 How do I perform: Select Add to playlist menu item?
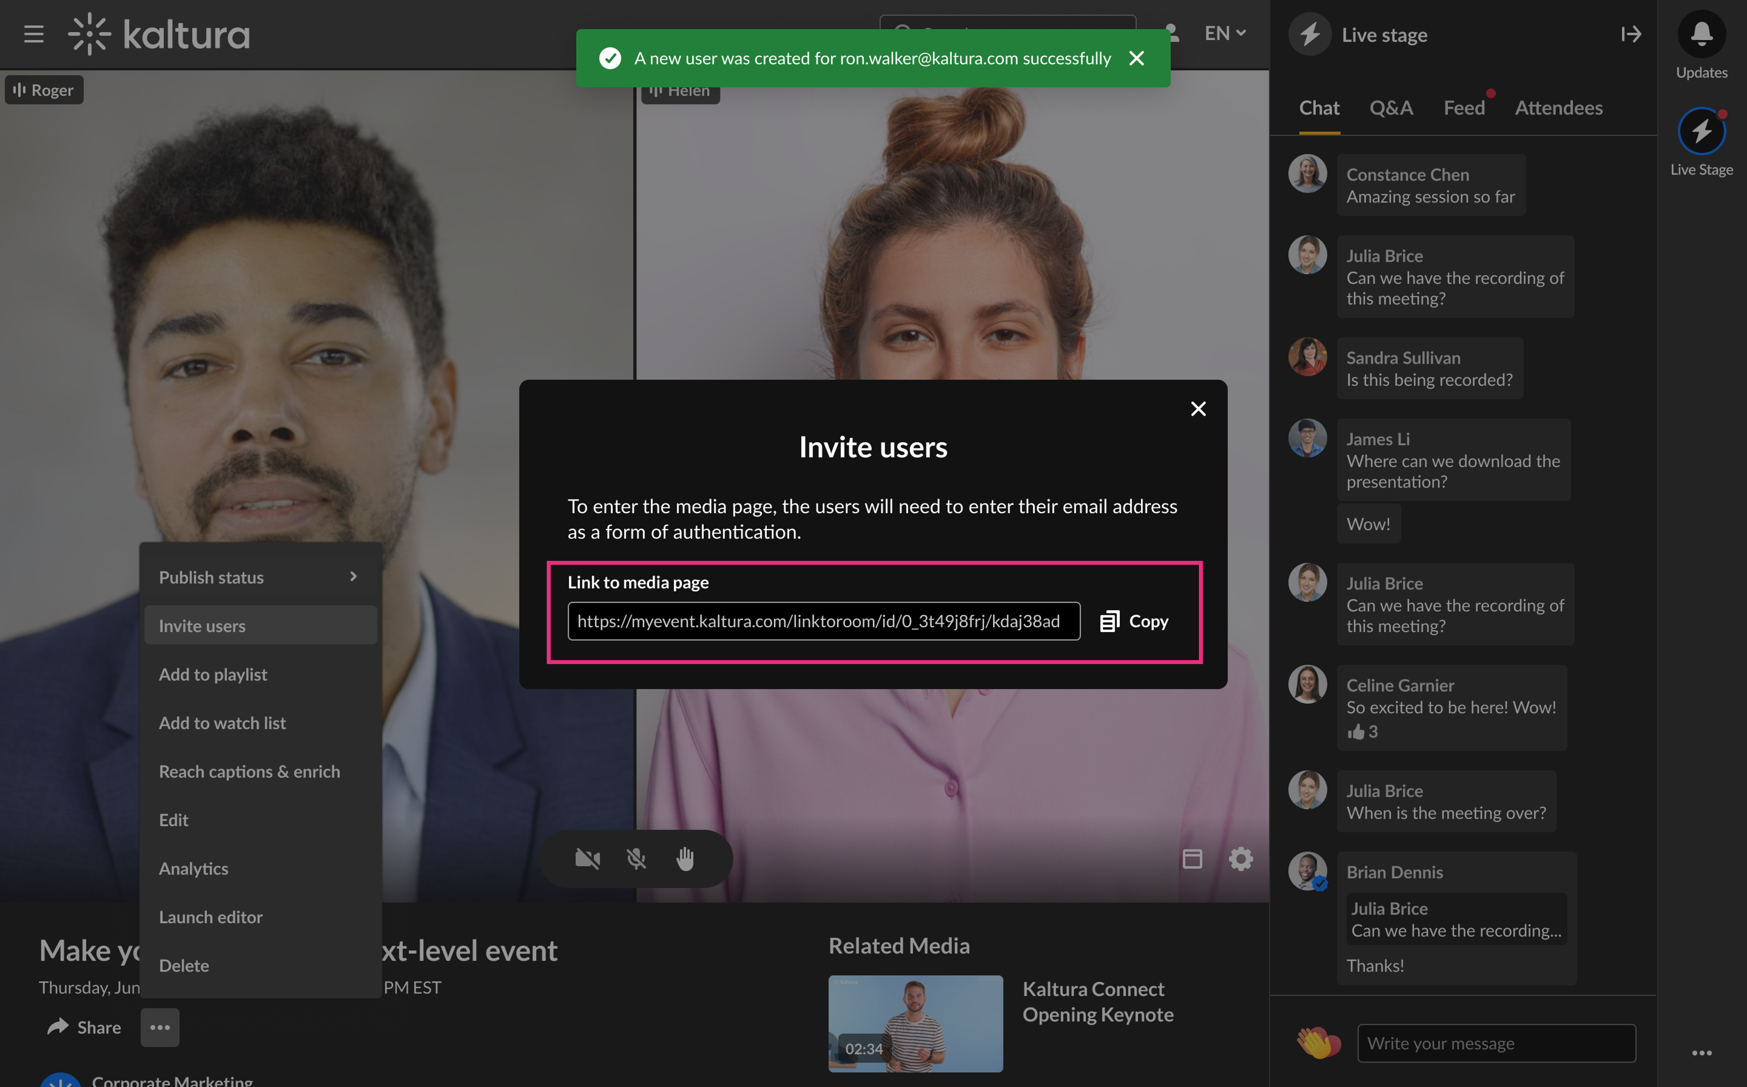tap(213, 674)
